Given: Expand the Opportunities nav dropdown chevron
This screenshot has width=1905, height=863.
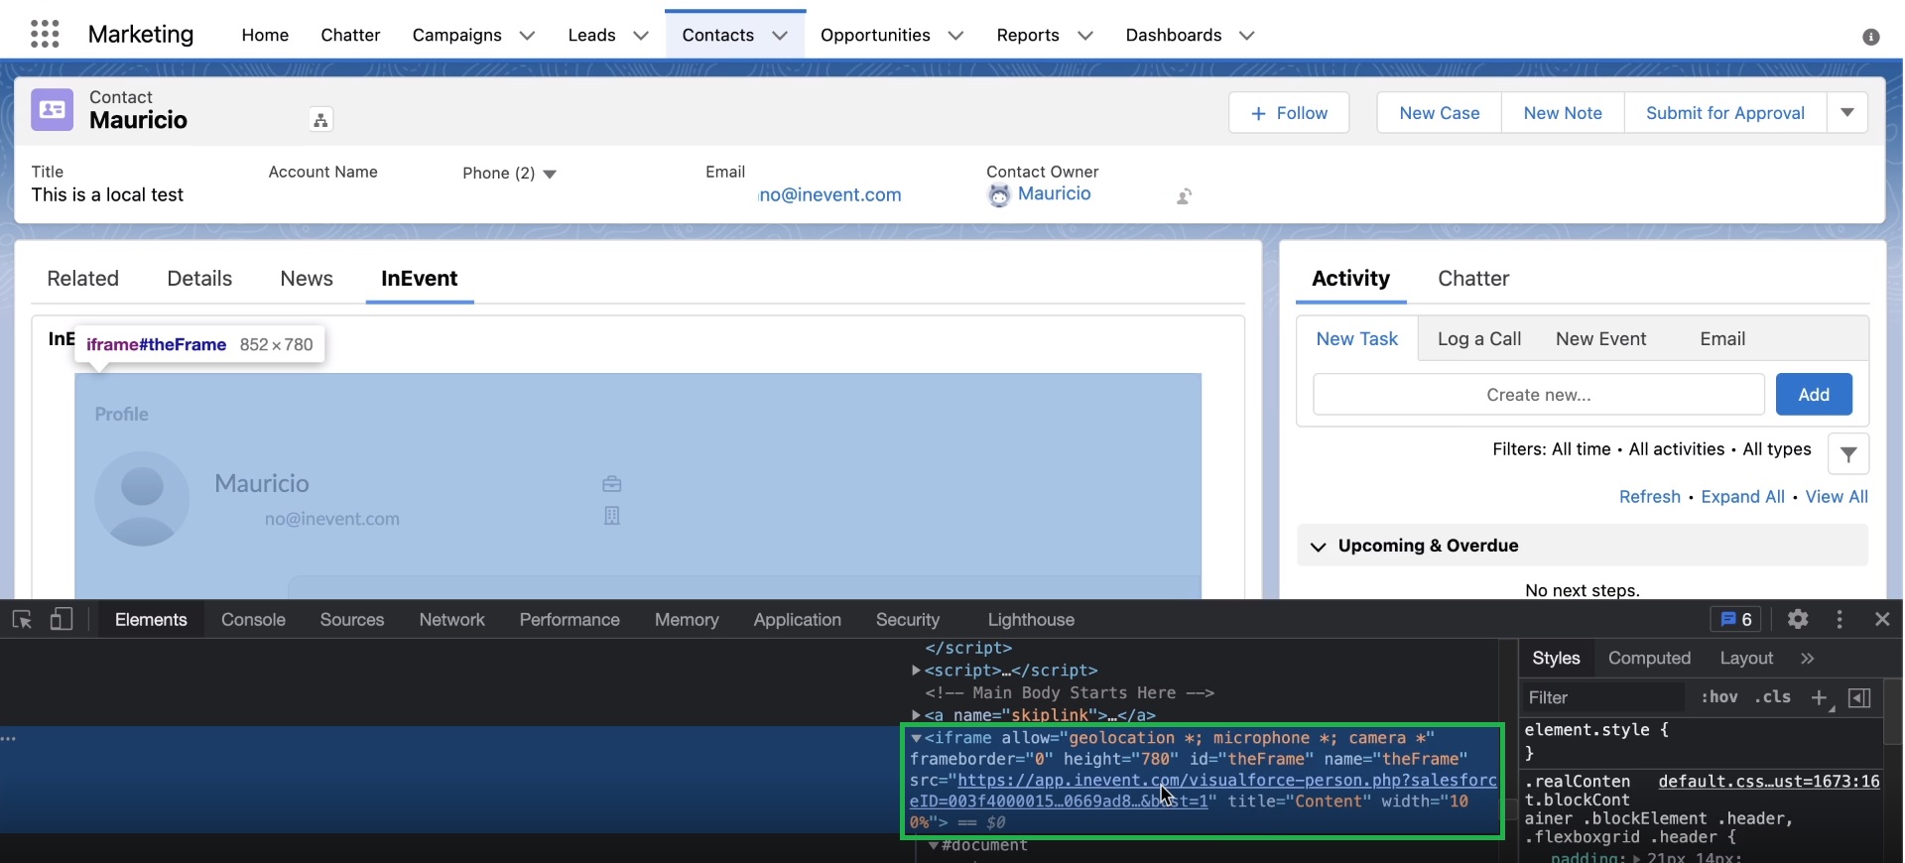Looking at the screenshot, I should coord(955,36).
